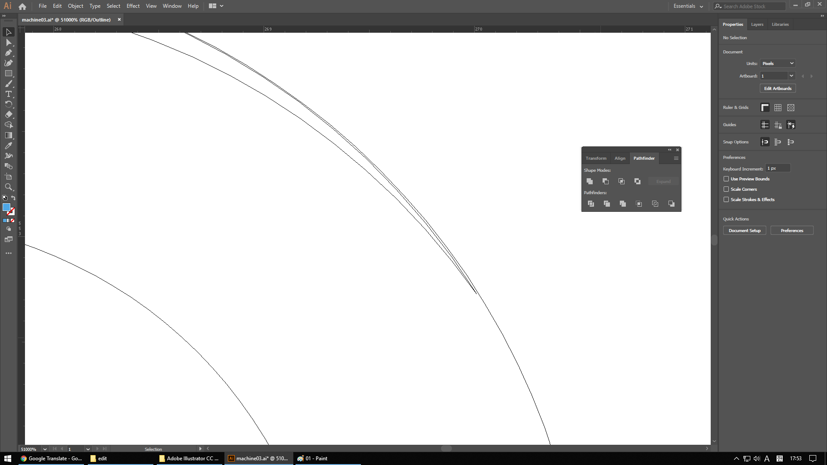Select the Type tool

pos(9,94)
